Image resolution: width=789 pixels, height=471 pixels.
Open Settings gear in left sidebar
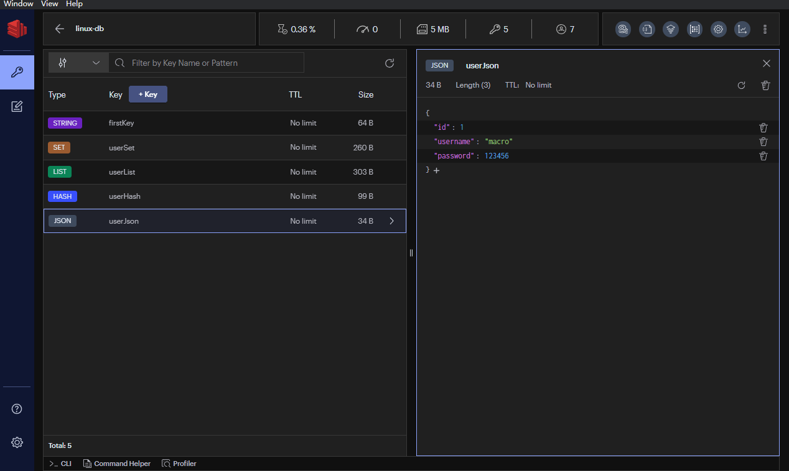click(x=17, y=442)
